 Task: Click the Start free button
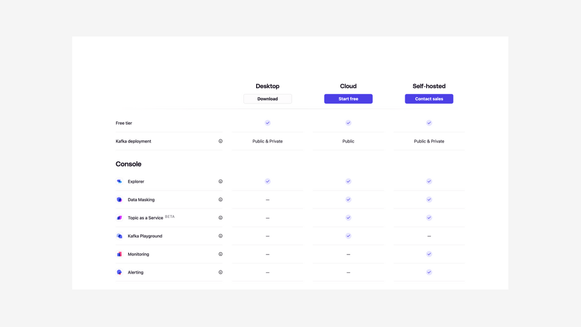348,99
